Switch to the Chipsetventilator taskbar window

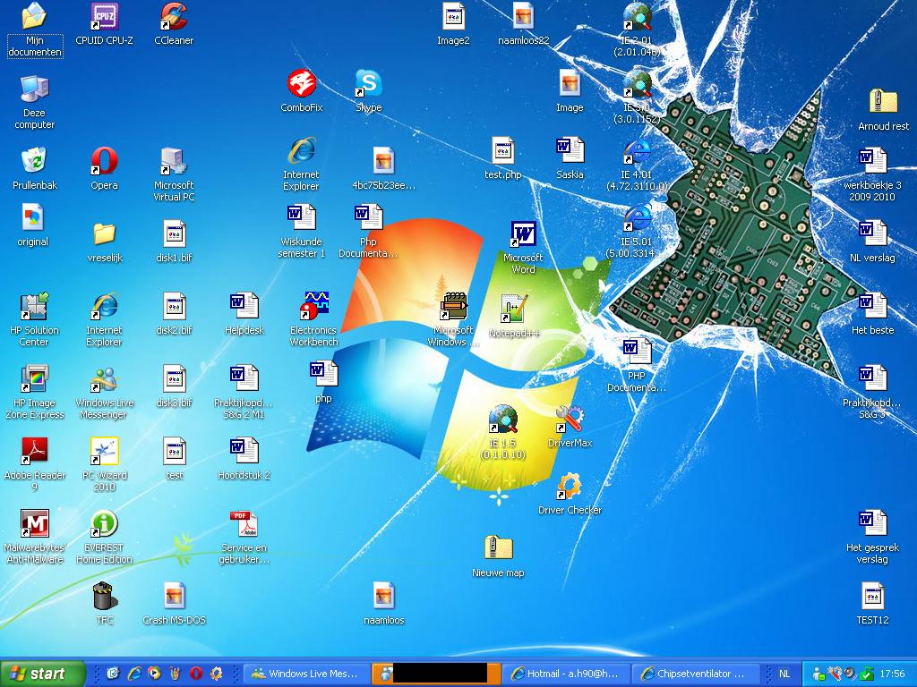click(695, 674)
